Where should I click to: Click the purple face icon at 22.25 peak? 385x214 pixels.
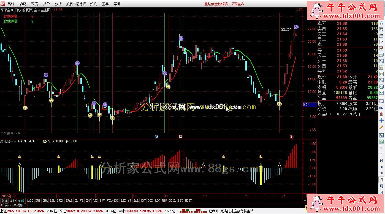point(296,27)
